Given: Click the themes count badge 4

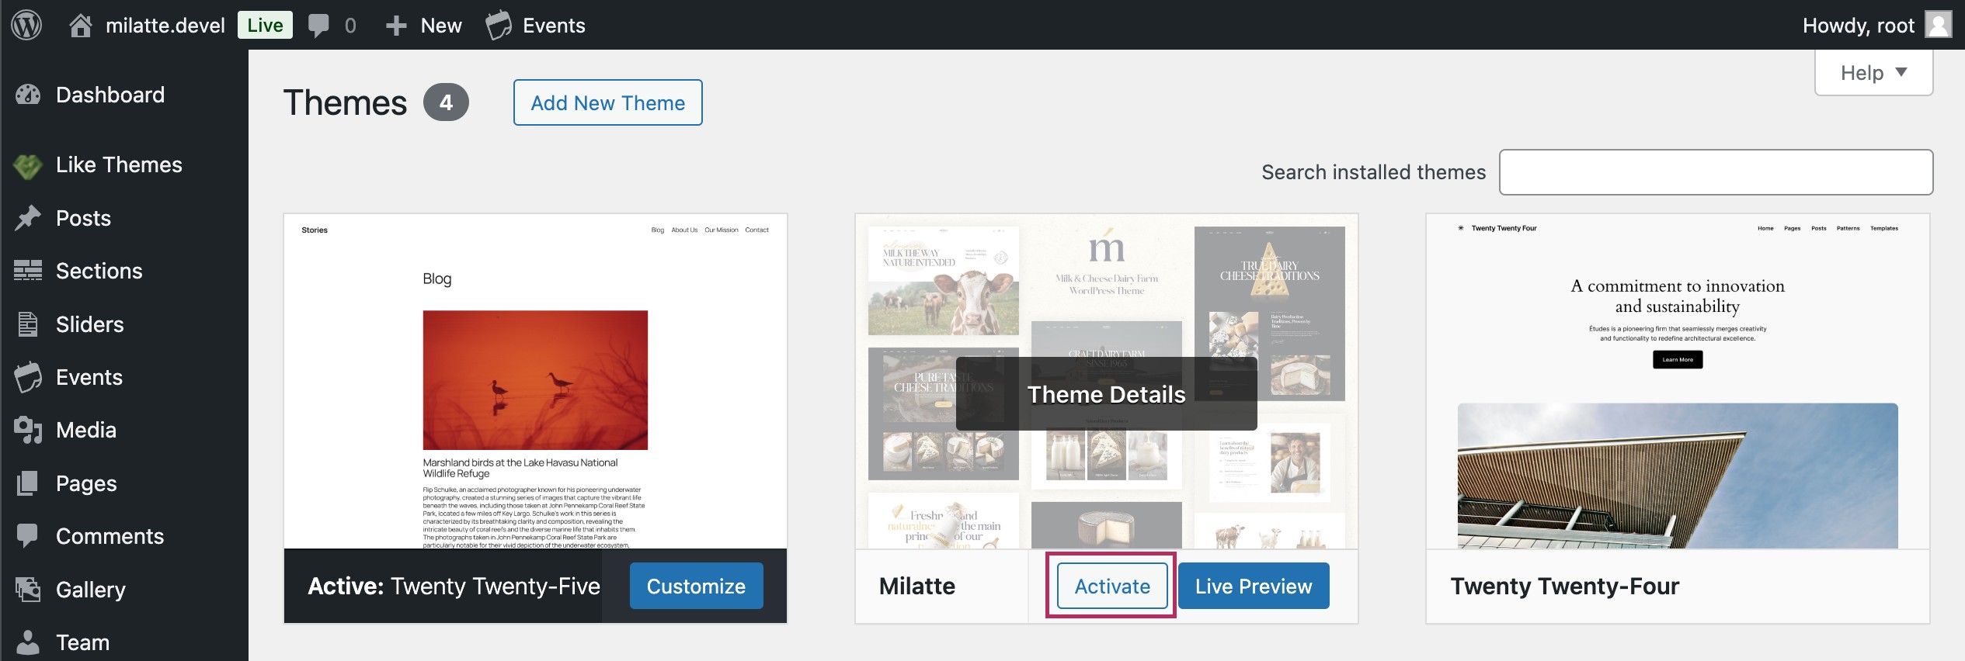Looking at the screenshot, I should [446, 102].
